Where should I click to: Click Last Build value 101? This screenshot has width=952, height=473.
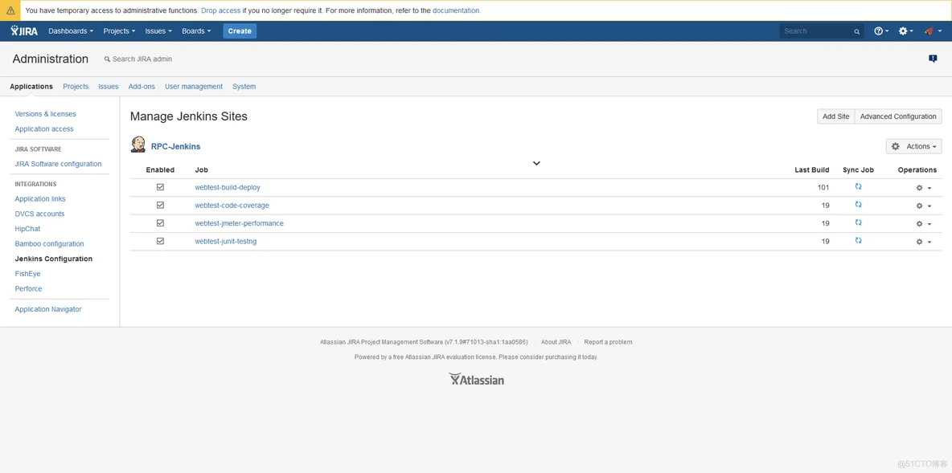(x=823, y=187)
